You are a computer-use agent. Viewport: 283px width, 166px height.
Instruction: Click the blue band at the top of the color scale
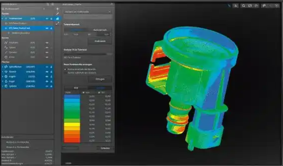72,96
